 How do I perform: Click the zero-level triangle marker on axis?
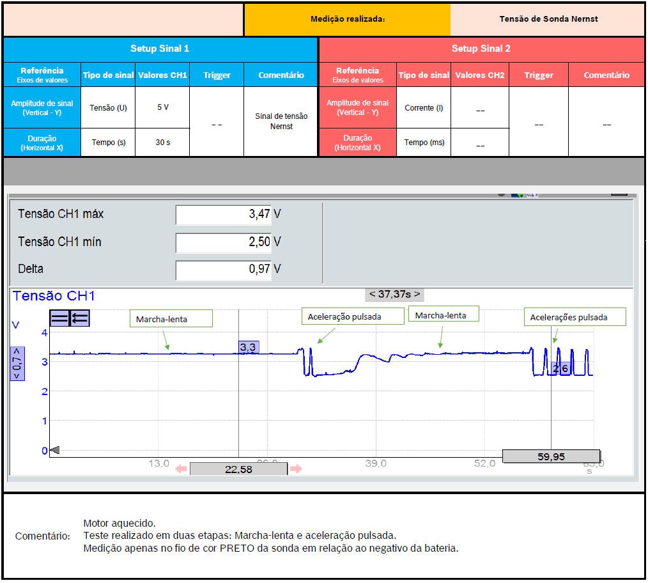(x=54, y=450)
